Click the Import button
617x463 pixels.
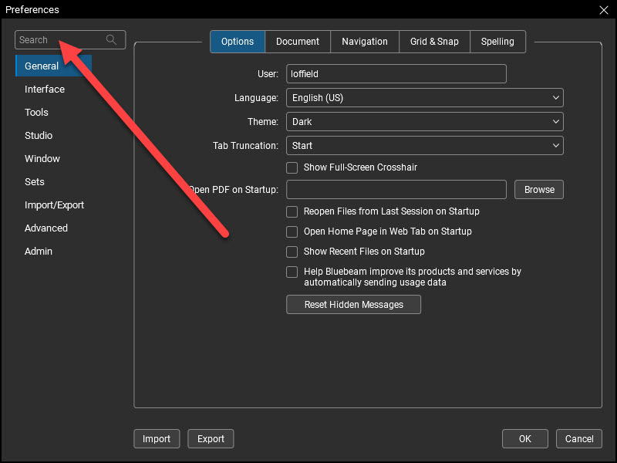[157, 439]
